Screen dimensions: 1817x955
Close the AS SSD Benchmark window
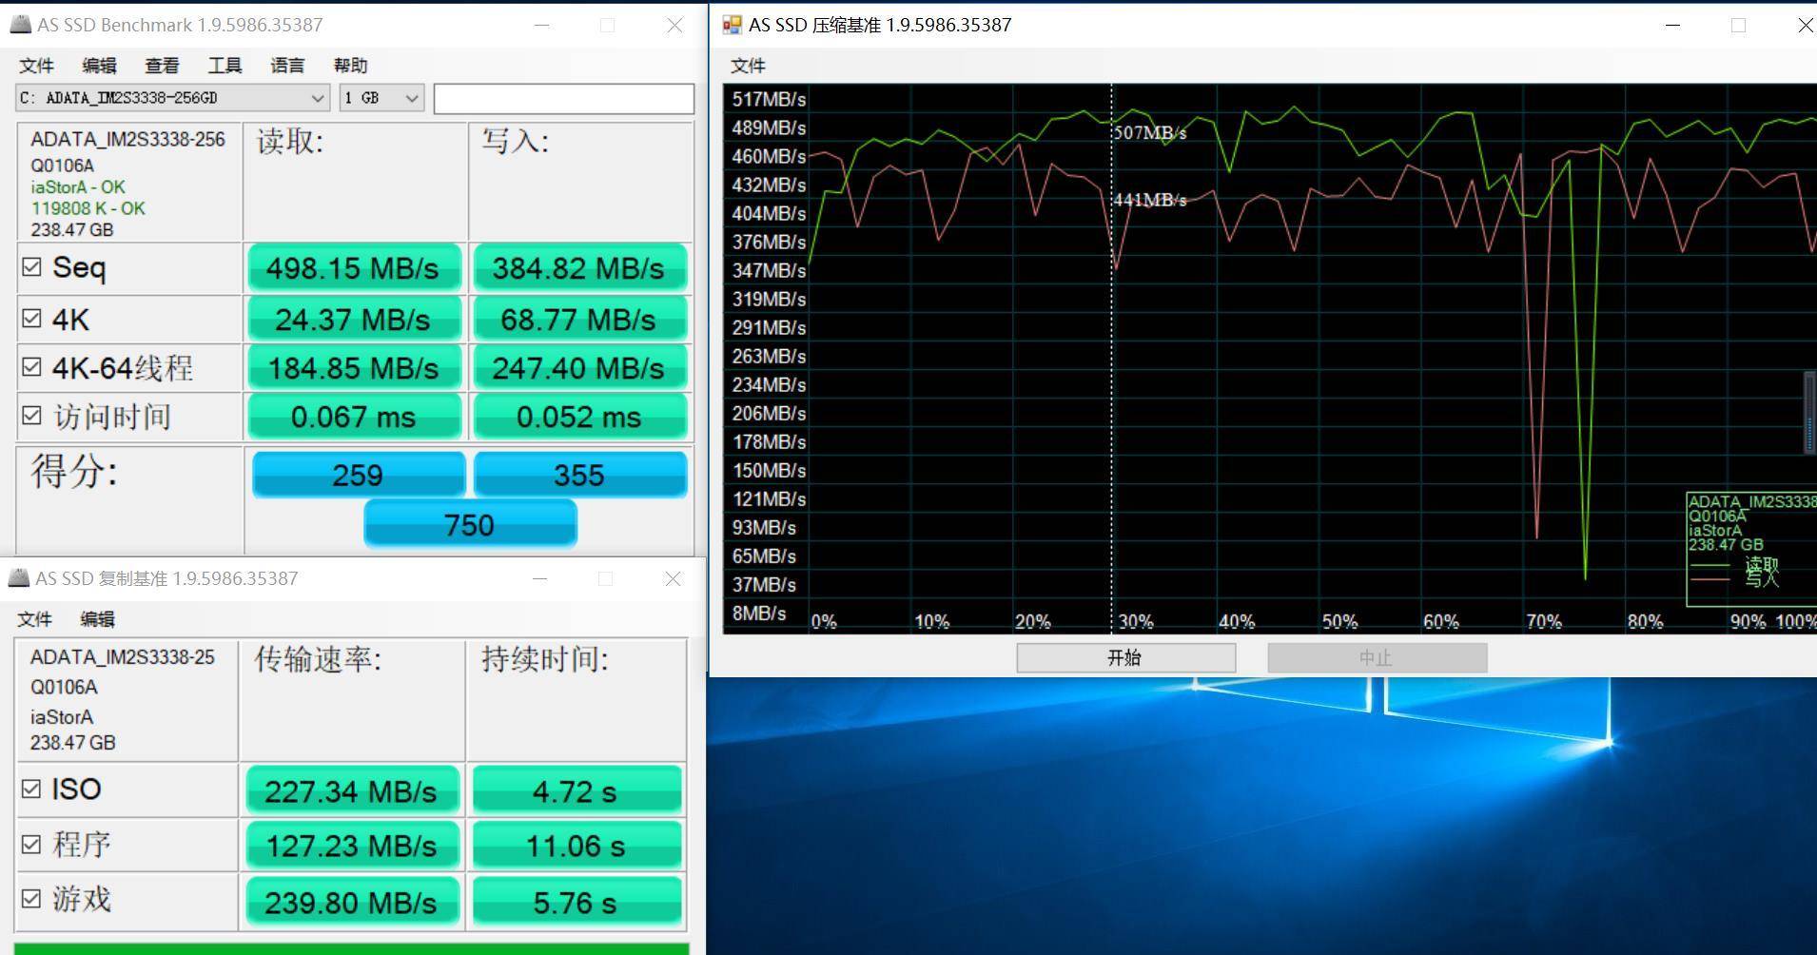coord(674,26)
